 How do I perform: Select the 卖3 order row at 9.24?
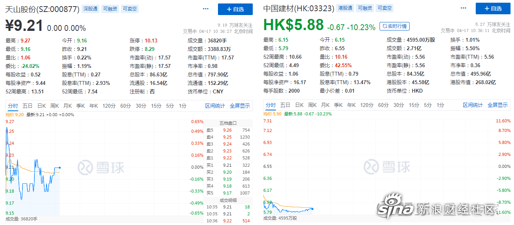[228, 144]
